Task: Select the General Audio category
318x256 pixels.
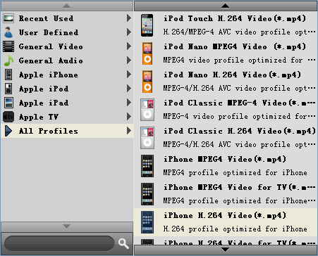Action: point(67,60)
